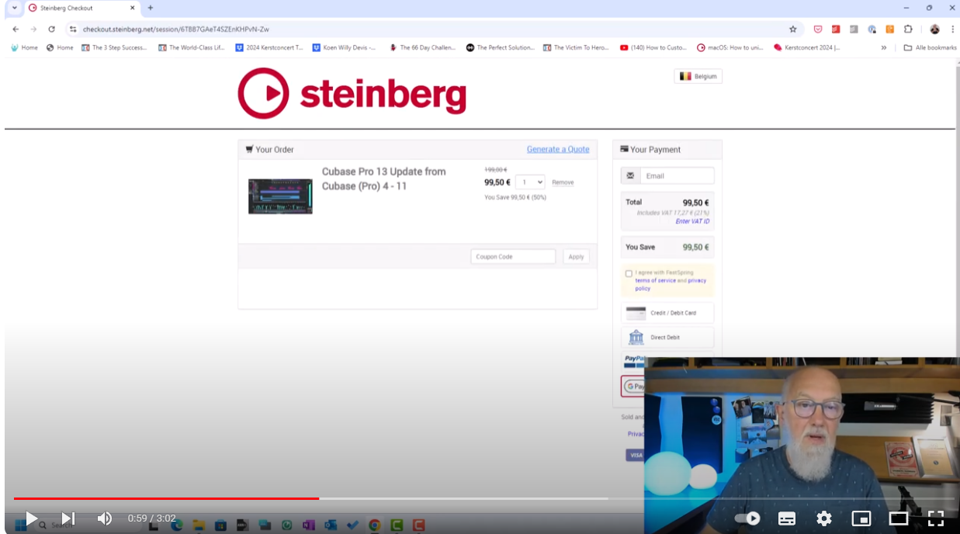Reload the checkout page
This screenshot has height=534, width=960.
(x=51, y=29)
